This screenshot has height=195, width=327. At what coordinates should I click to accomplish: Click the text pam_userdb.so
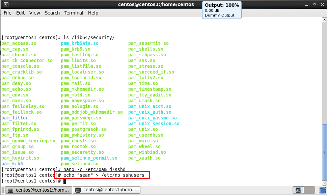pos(145,135)
